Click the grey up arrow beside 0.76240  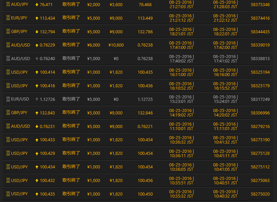coord(37,59)
